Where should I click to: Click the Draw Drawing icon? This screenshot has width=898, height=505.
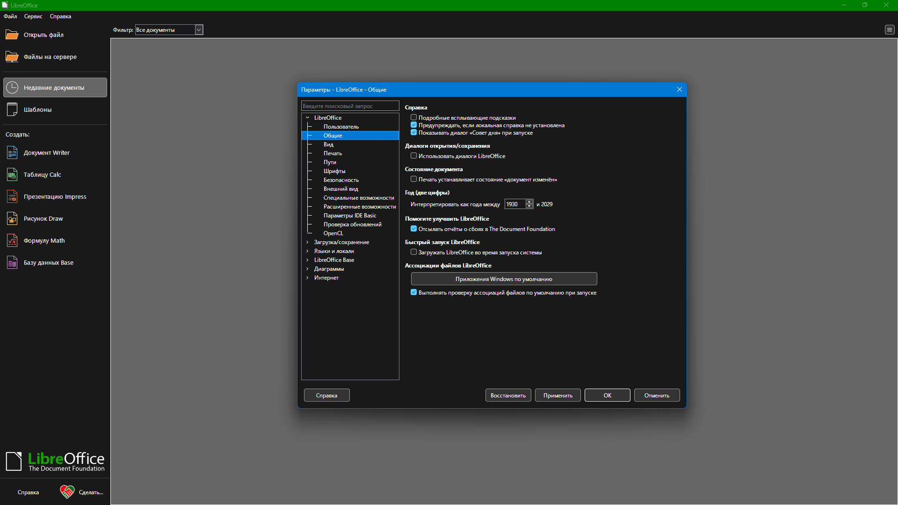pyautogui.click(x=12, y=219)
